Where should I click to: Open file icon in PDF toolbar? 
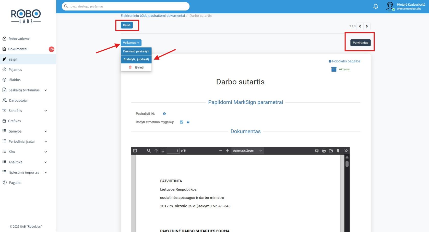[x=331, y=151]
